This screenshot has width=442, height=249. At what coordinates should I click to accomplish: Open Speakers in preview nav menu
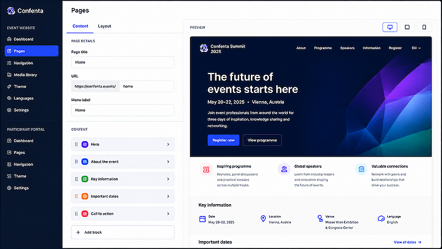click(x=348, y=48)
